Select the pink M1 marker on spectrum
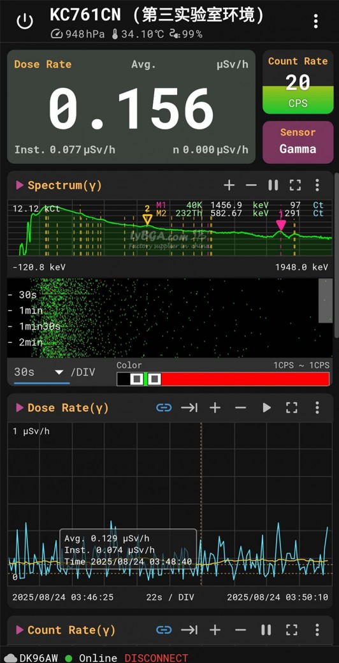The width and height of the screenshot is (339, 663). (280, 224)
